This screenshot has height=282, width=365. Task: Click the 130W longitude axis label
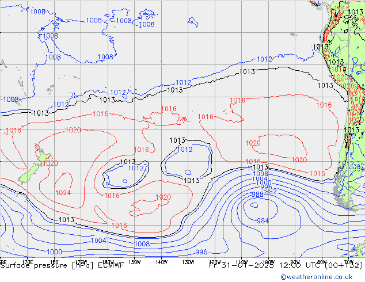click(188, 262)
